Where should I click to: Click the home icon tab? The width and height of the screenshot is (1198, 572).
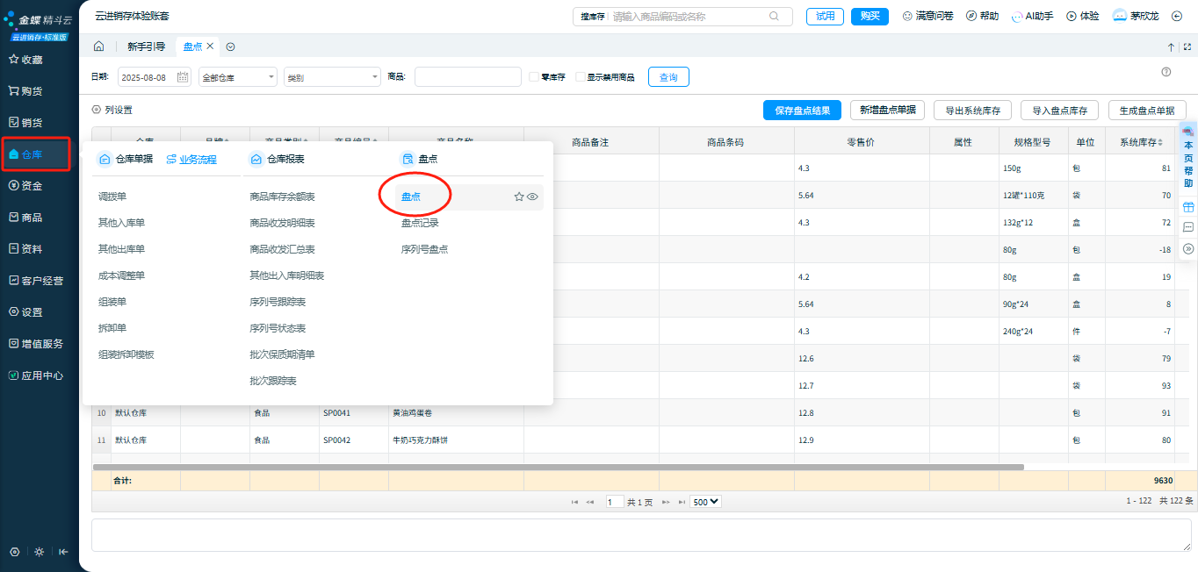pyautogui.click(x=99, y=46)
